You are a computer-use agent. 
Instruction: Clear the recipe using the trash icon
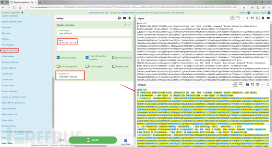129,18
